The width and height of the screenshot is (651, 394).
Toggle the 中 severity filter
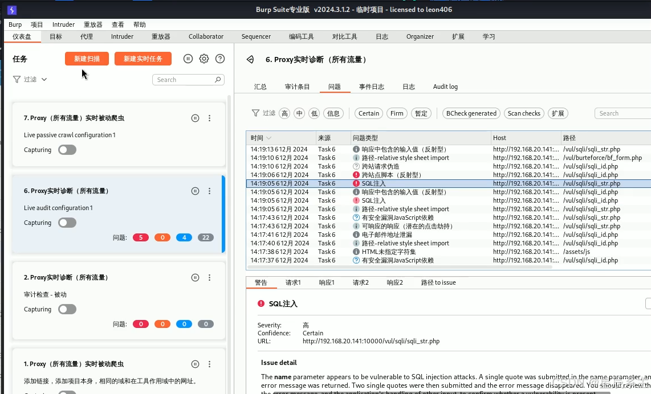point(299,113)
